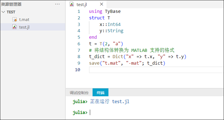Image resolution: width=224 pixels, height=120 pixels.
Task: Open the resource manager more actions ellipsis
Action: 57,4
